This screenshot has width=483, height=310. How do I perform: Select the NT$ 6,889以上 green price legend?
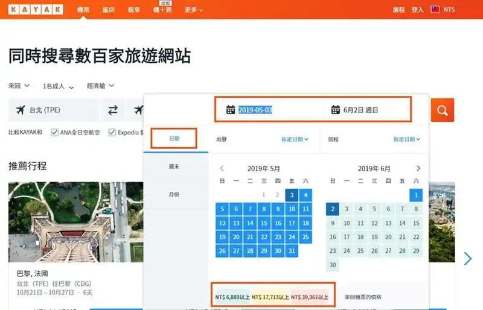click(x=231, y=297)
